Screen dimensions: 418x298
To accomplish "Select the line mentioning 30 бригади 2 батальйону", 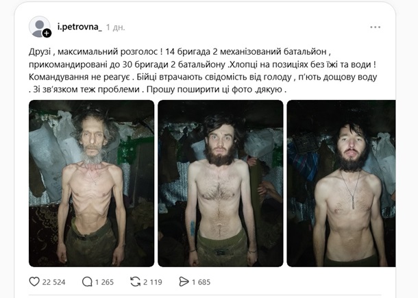I will click(x=202, y=64).
